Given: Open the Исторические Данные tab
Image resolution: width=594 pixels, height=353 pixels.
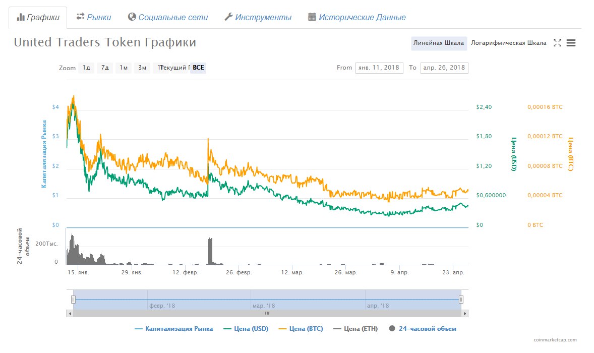Looking at the screenshot, I should (357, 18).
